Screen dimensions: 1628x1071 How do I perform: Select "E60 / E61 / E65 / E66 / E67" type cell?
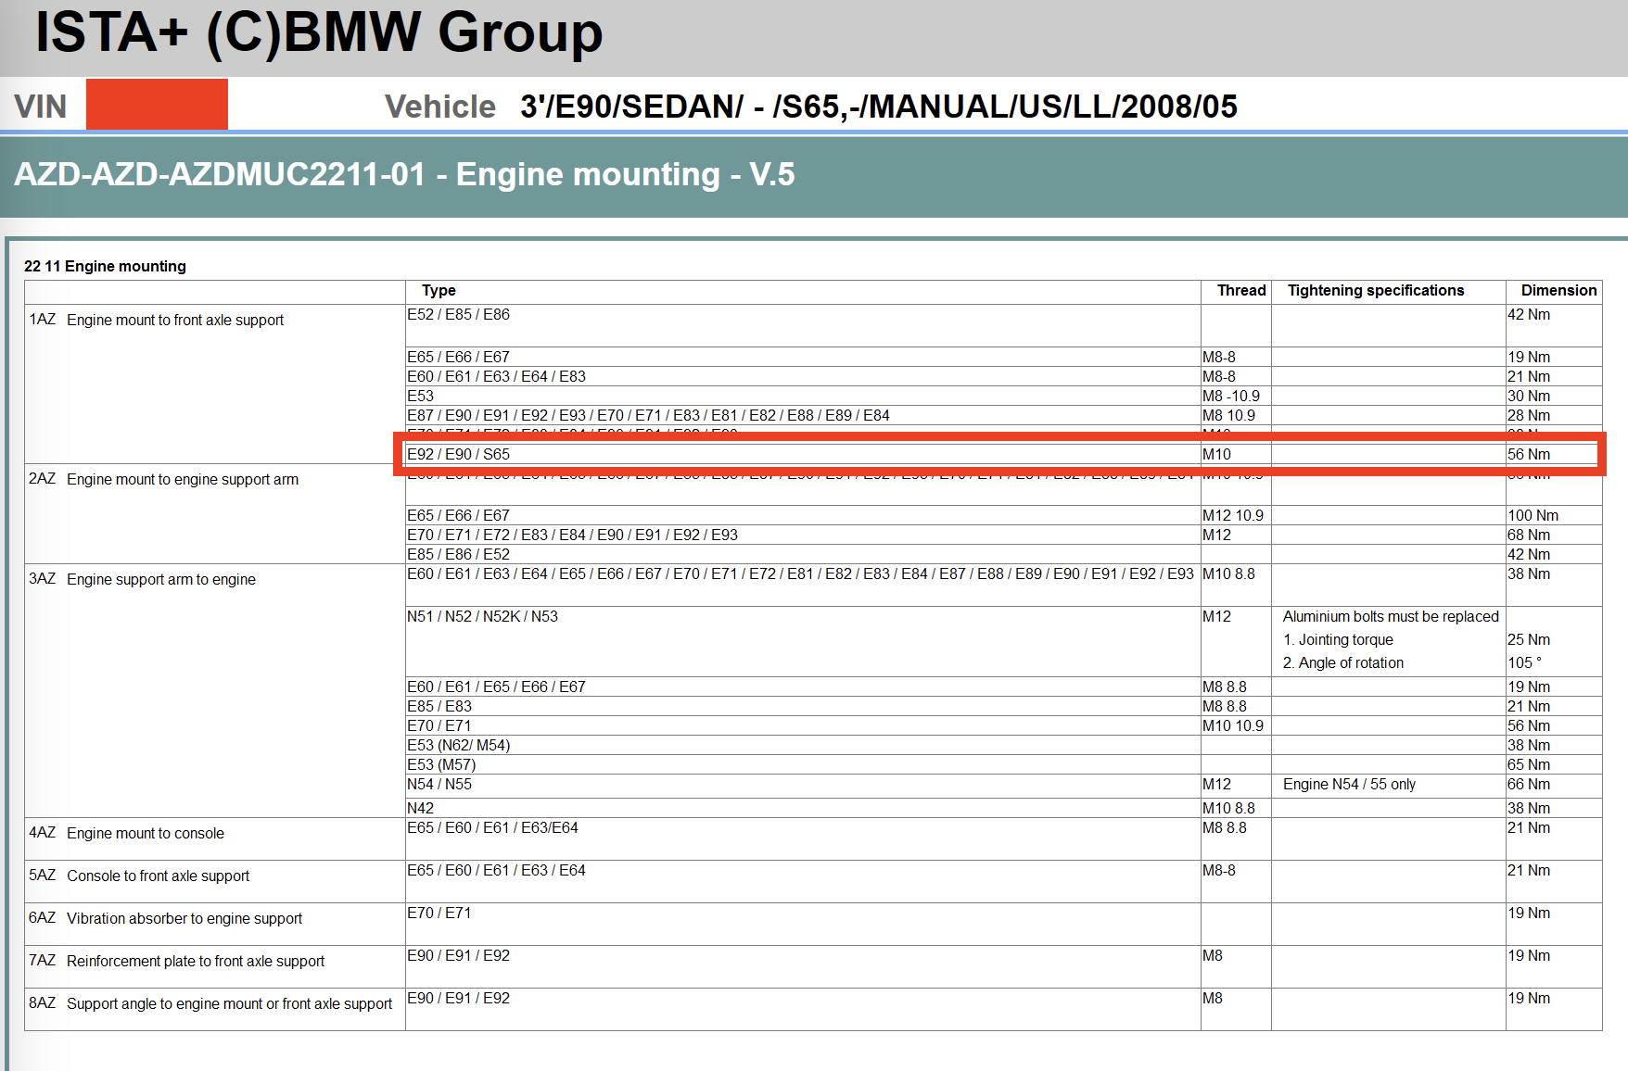click(x=496, y=687)
